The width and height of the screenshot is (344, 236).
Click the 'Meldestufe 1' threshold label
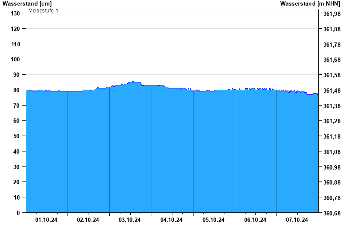43,10
